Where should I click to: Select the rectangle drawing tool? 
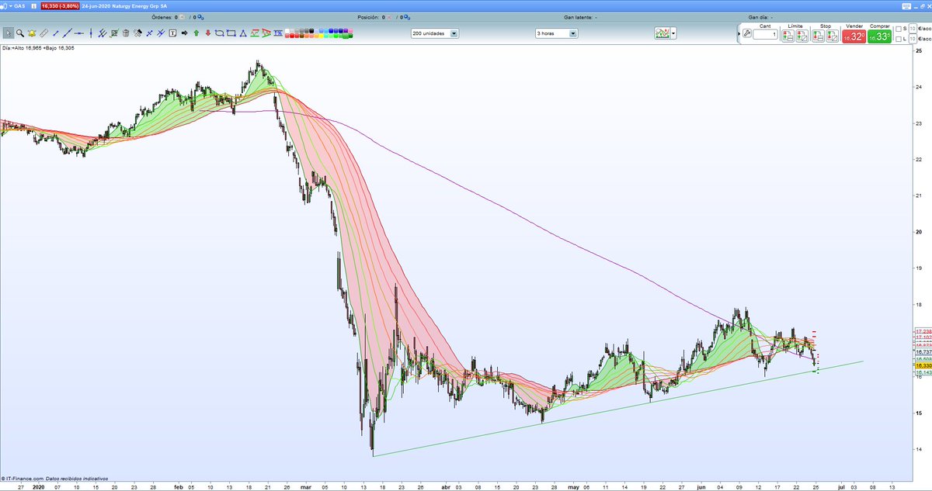pyautogui.click(x=230, y=33)
